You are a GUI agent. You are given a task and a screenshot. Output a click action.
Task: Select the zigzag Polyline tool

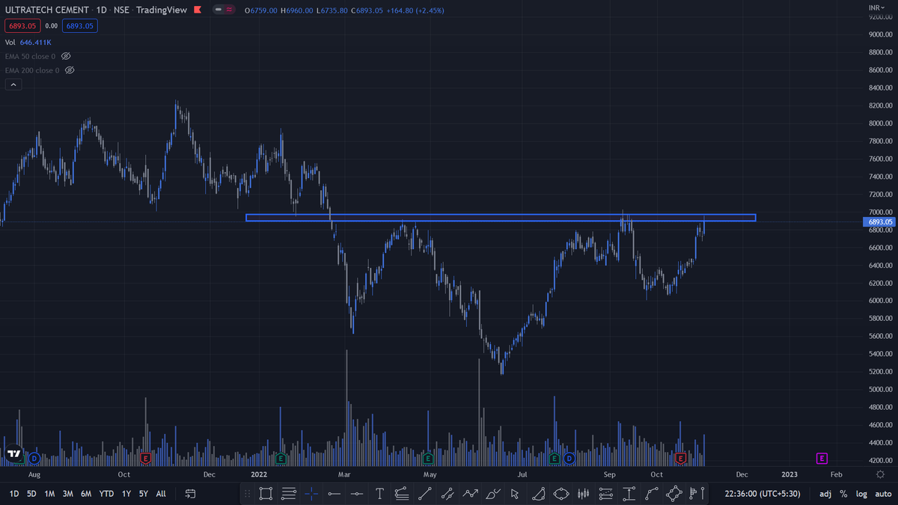tap(470, 493)
